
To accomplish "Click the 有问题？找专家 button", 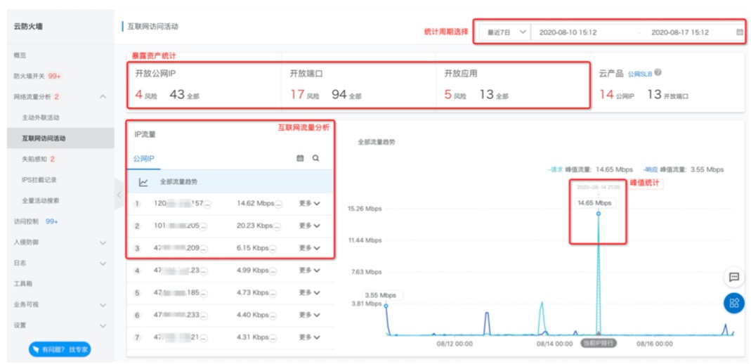I will coord(60,350).
